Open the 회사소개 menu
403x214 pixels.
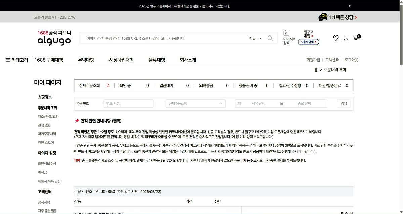click(x=188, y=60)
